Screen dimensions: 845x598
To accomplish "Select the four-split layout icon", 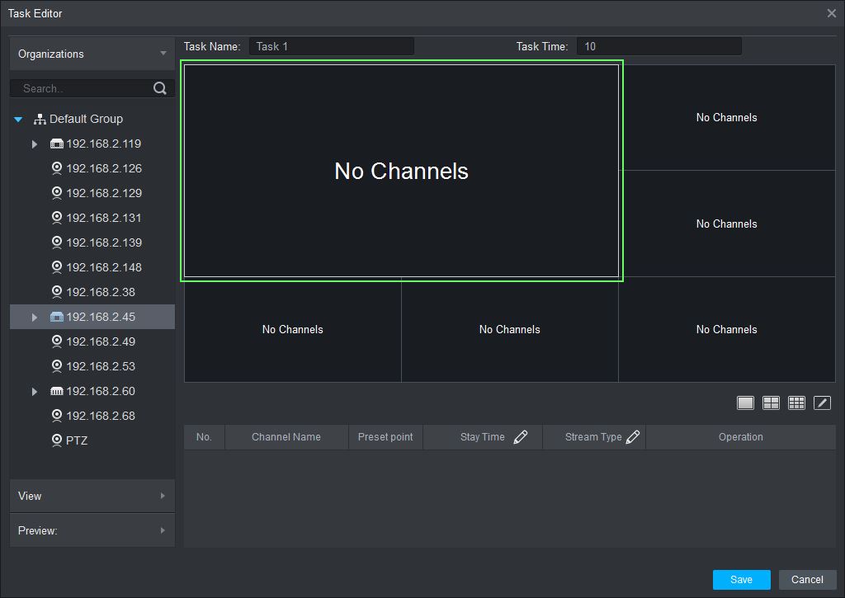I will [x=771, y=403].
